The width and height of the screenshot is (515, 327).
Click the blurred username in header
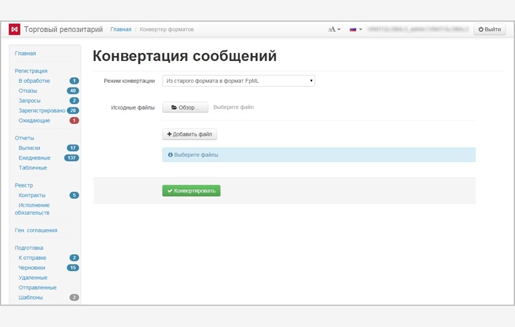point(418,29)
